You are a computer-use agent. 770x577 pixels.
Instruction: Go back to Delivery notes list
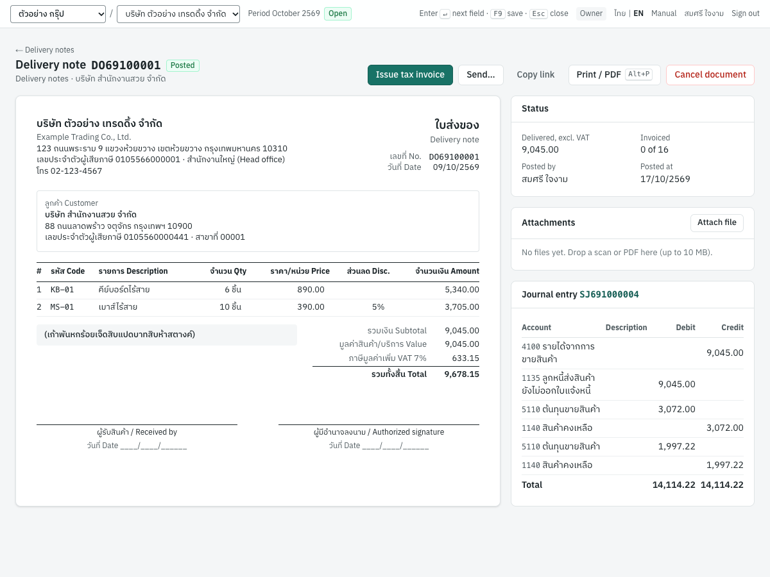point(45,50)
